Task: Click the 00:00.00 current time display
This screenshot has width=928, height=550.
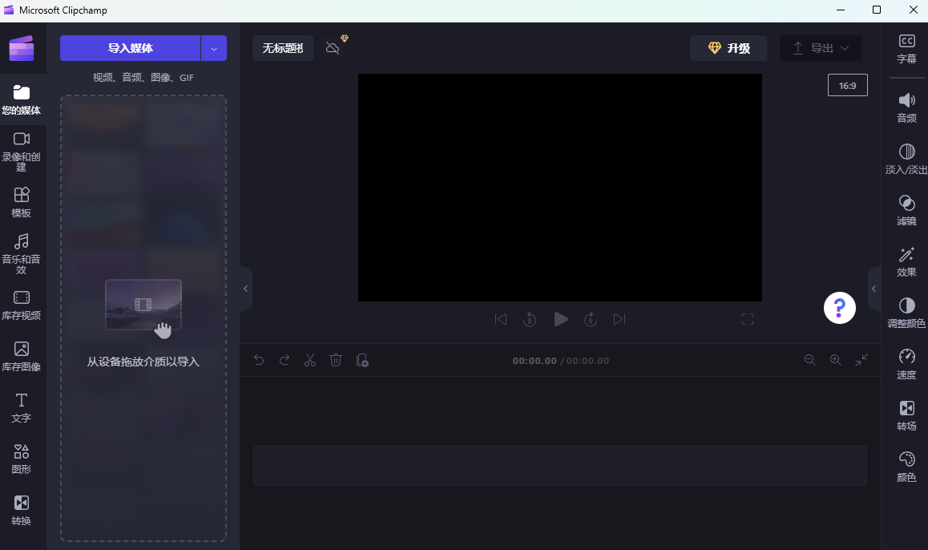Action: click(535, 361)
